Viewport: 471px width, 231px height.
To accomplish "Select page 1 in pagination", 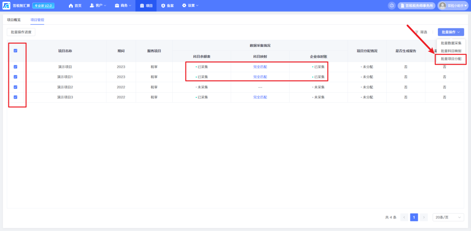I will [414, 217].
